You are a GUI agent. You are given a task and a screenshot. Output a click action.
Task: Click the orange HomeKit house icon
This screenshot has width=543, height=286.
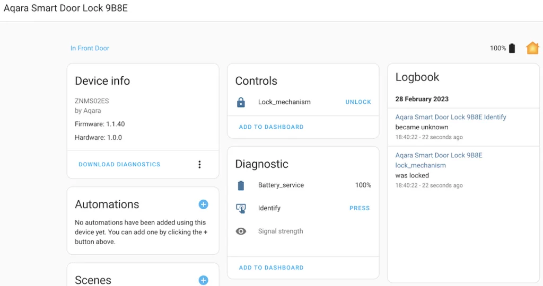pyautogui.click(x=532, y=48)
